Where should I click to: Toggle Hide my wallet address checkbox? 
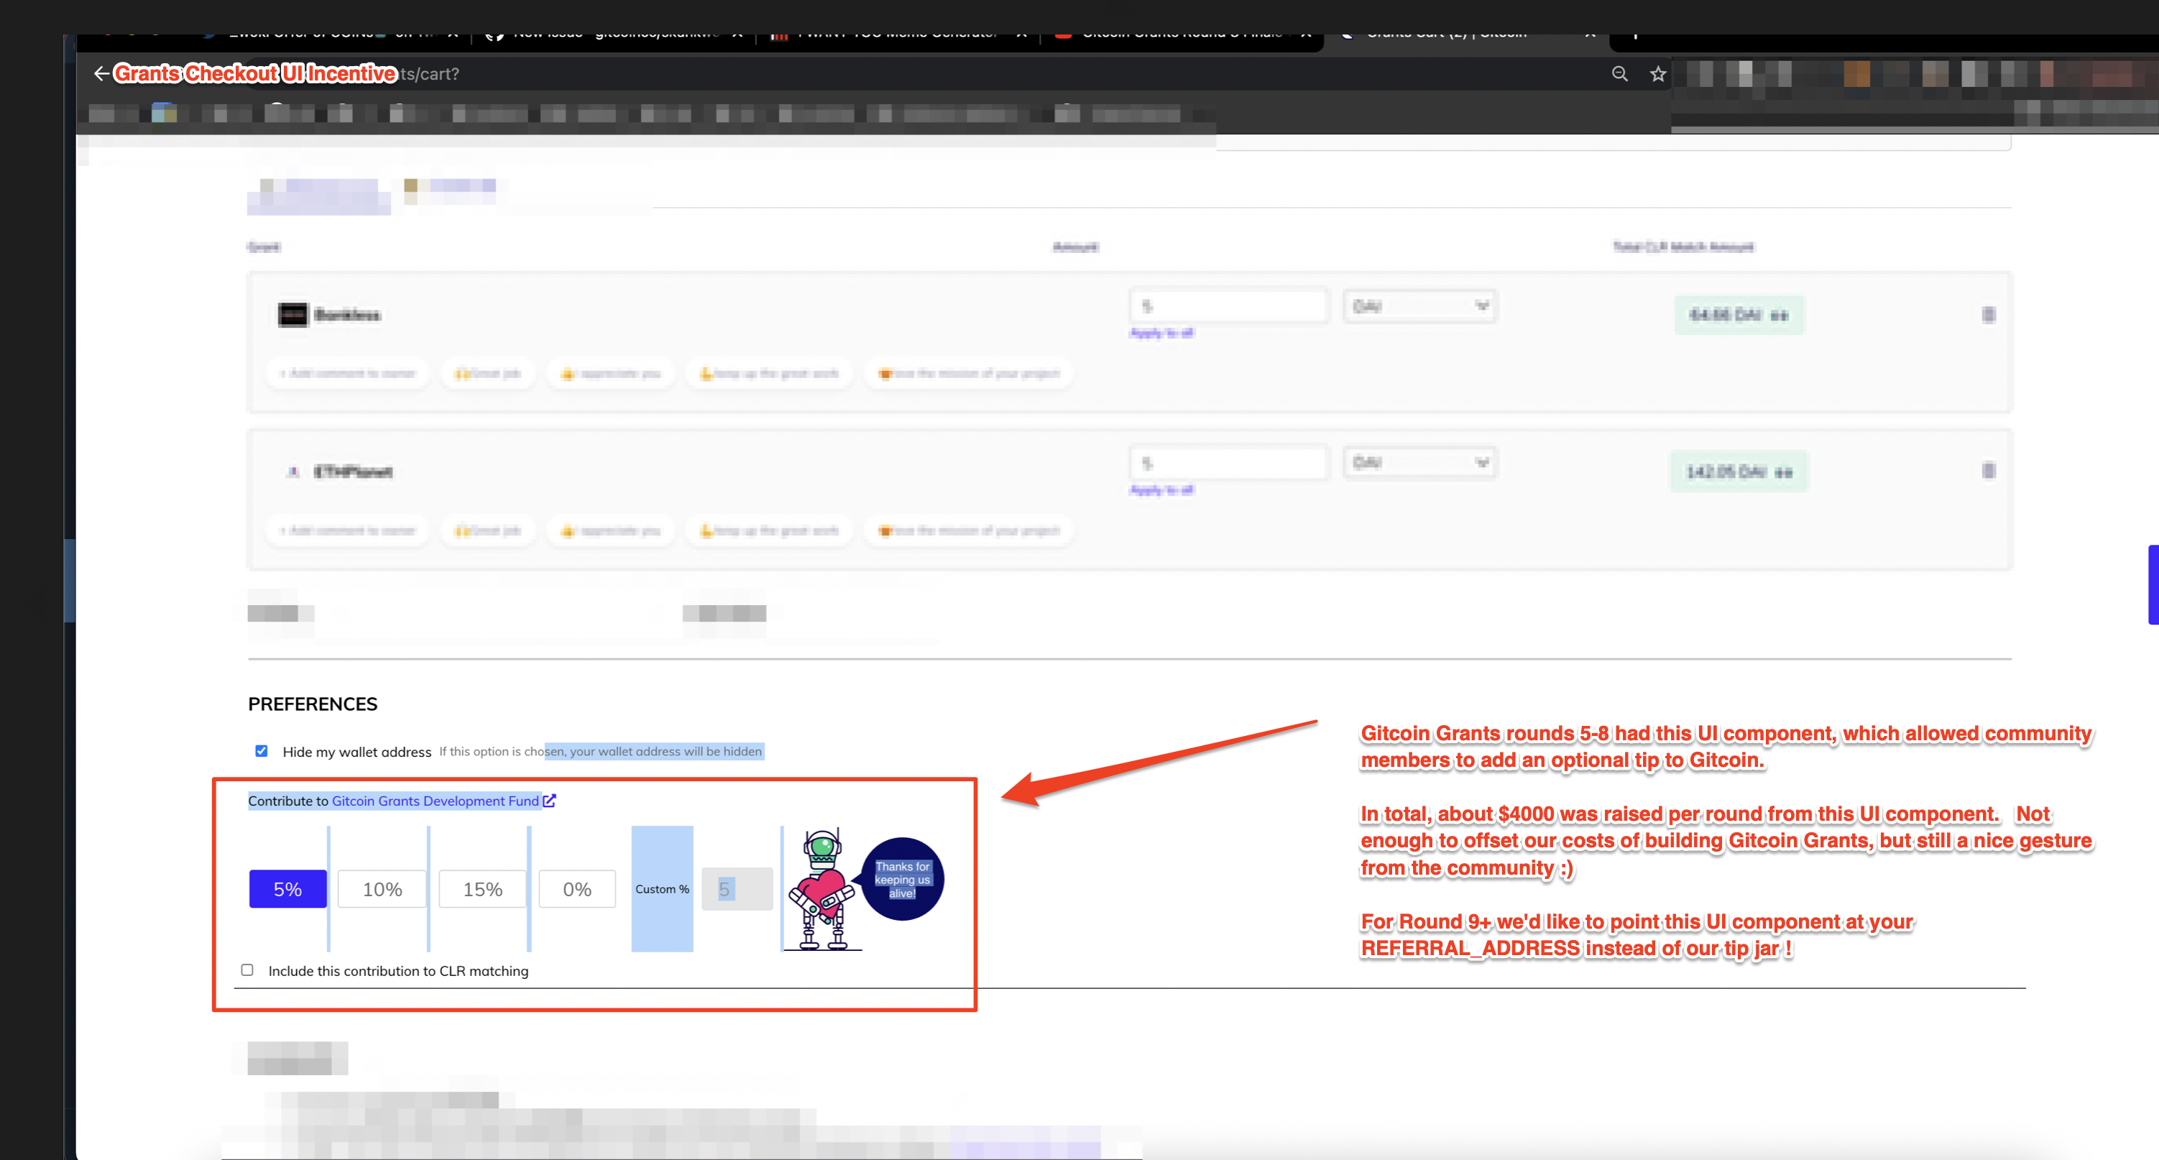(x=262, y=751)
